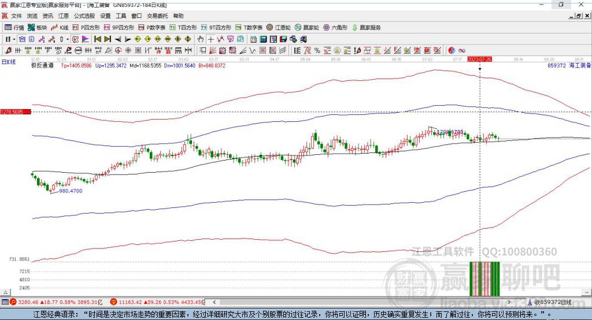Image resolution: width=592 pixels, height=320 pixels.
Task: Open 赢家服务 from toolbar
Action: point(366,28)
